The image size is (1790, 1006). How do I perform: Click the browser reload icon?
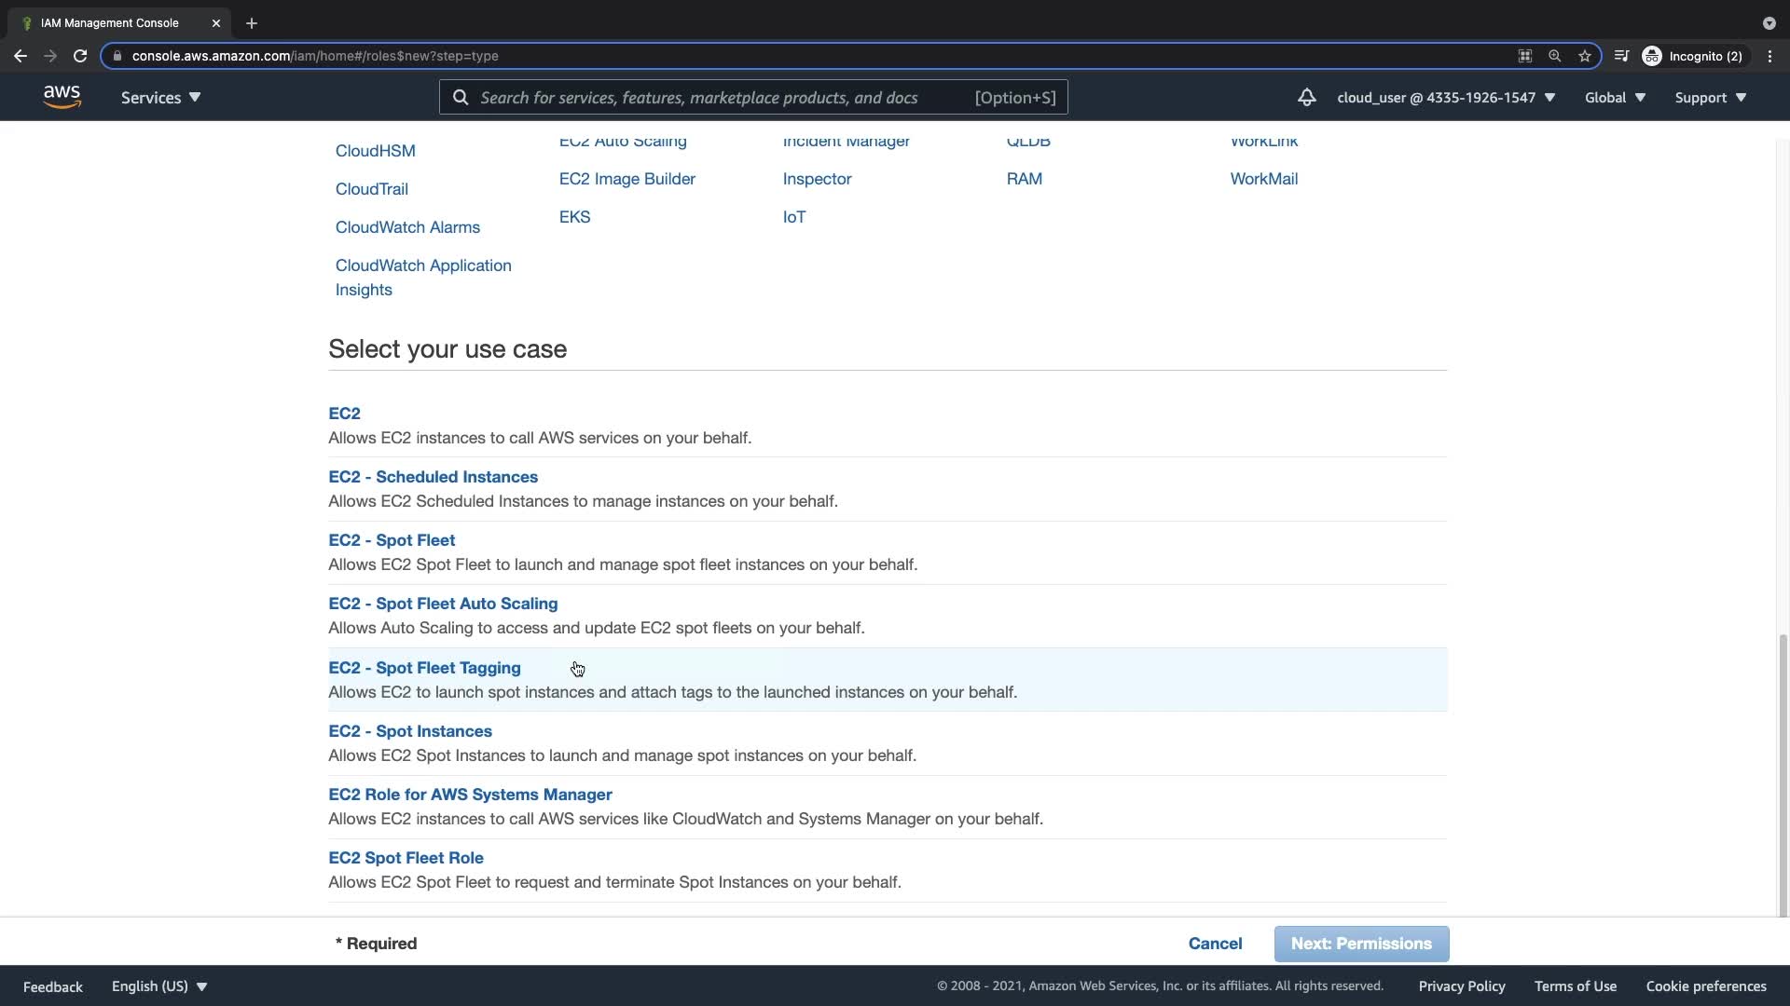pos(80,56)
